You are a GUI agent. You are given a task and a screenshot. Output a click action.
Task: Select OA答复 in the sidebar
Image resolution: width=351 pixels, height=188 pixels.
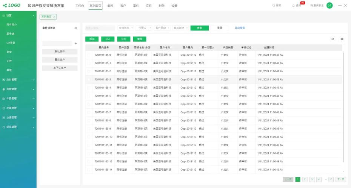click(x=11, y=43)
